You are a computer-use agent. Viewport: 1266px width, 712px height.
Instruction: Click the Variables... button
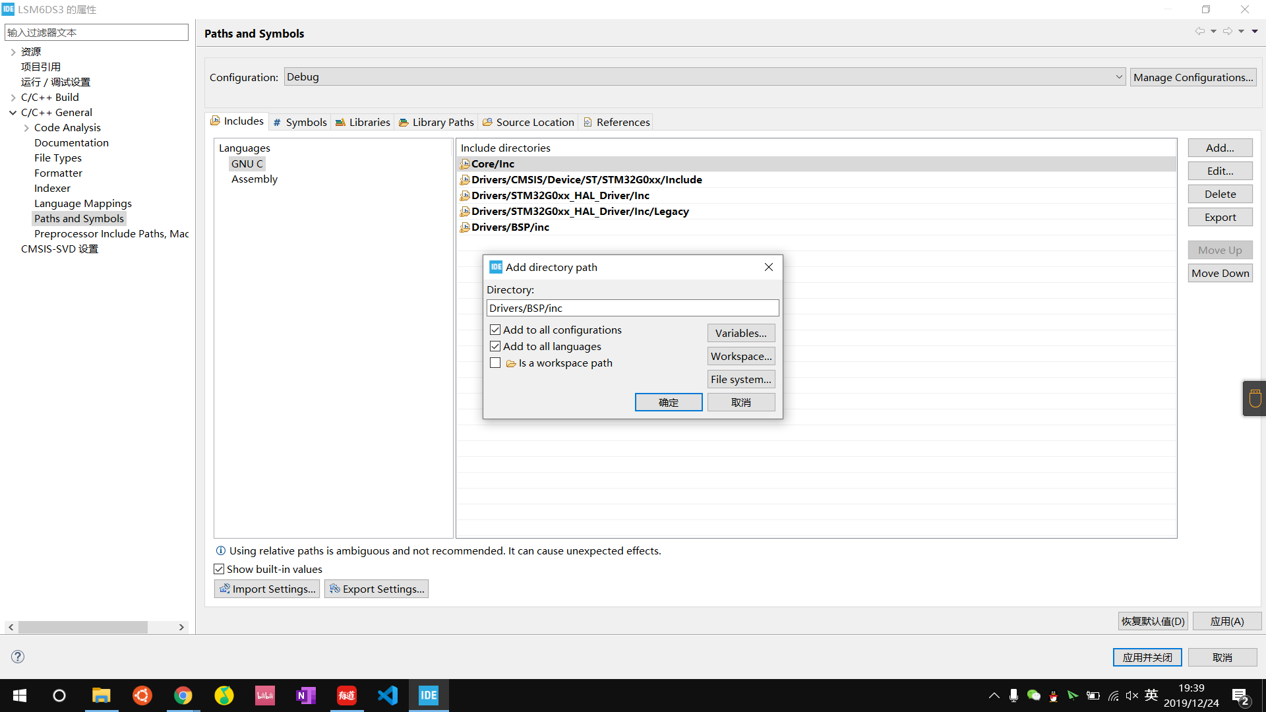[x=740, y=333]
